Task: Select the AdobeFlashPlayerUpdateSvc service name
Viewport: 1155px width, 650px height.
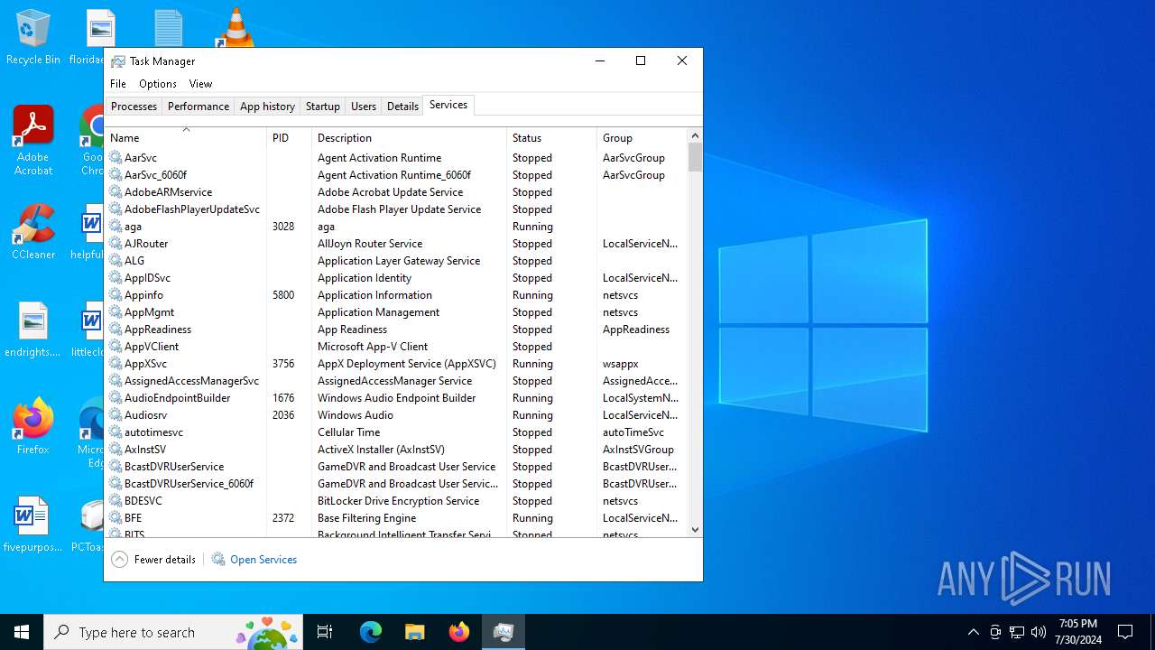Action: tap(192, 209)
